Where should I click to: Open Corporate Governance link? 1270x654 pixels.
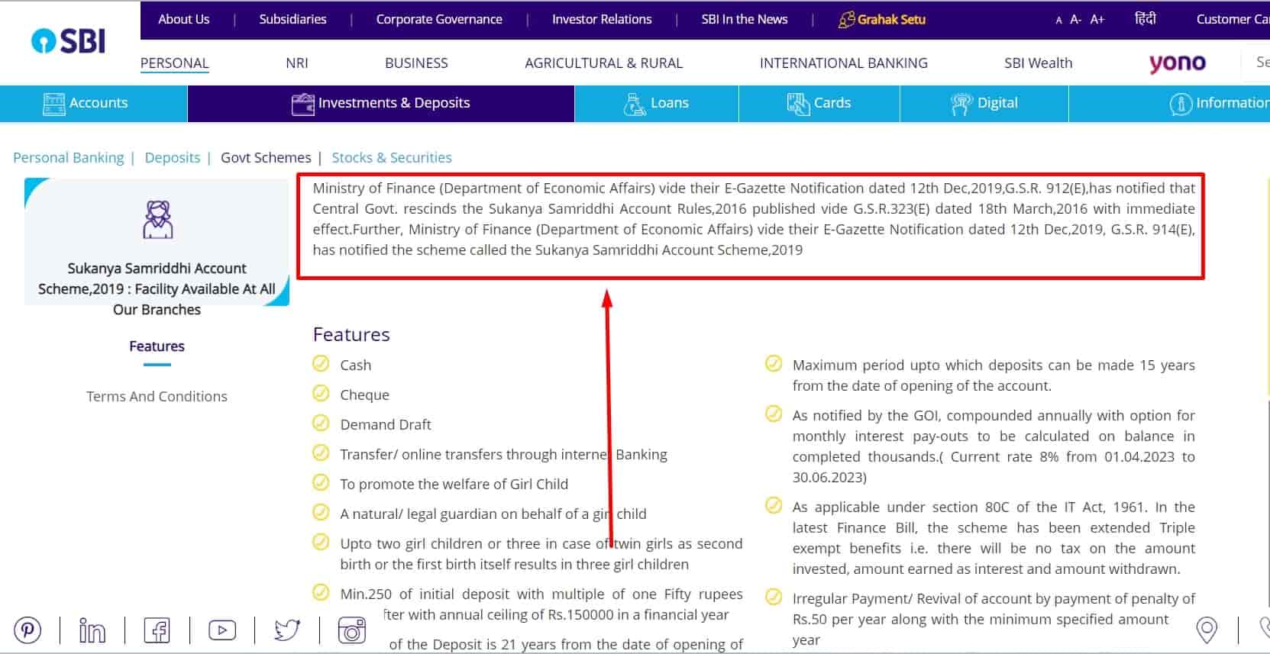pyautogui.click(x=439, y=19)
